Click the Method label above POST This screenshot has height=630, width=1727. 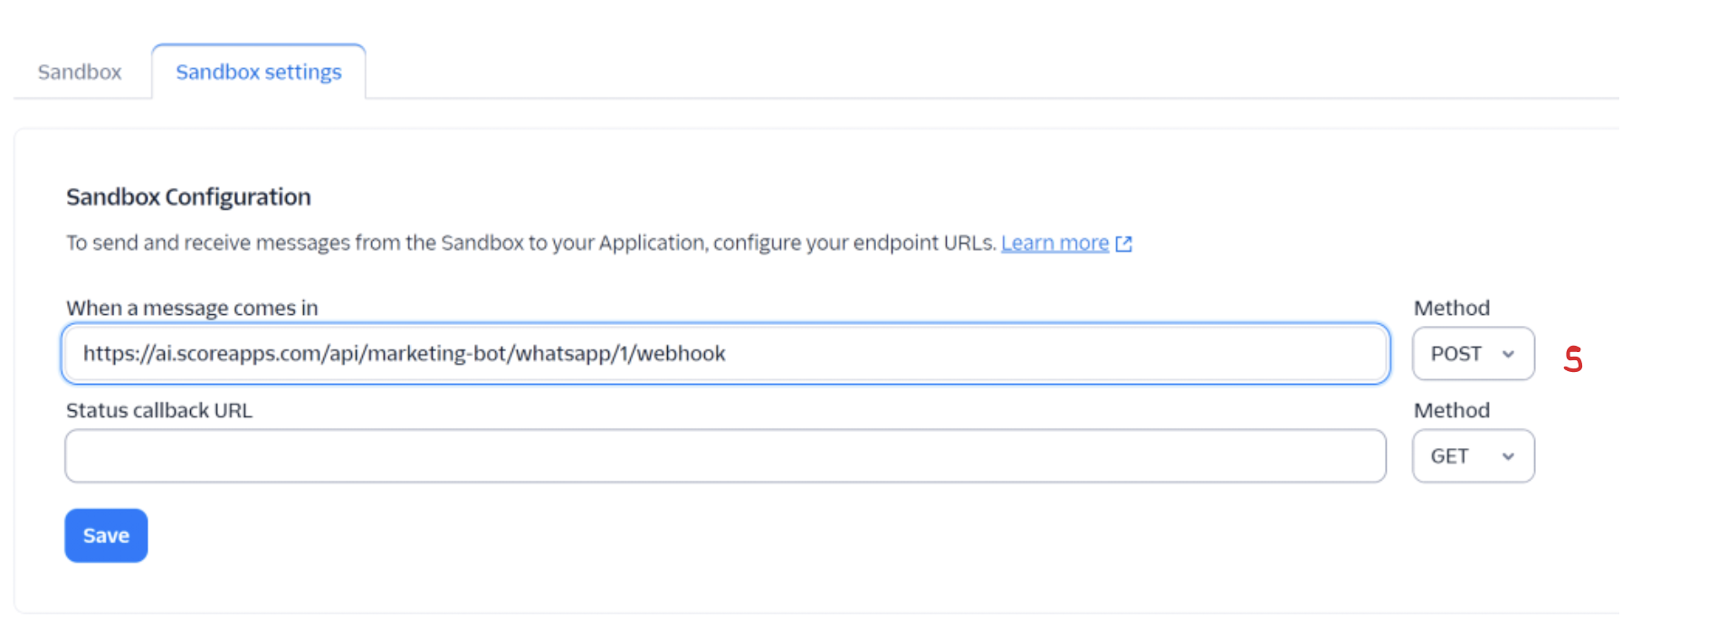(1451, 308)
